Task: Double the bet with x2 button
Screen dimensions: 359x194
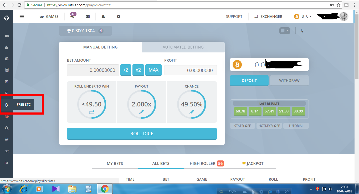Action: click(x=138, y=70)
